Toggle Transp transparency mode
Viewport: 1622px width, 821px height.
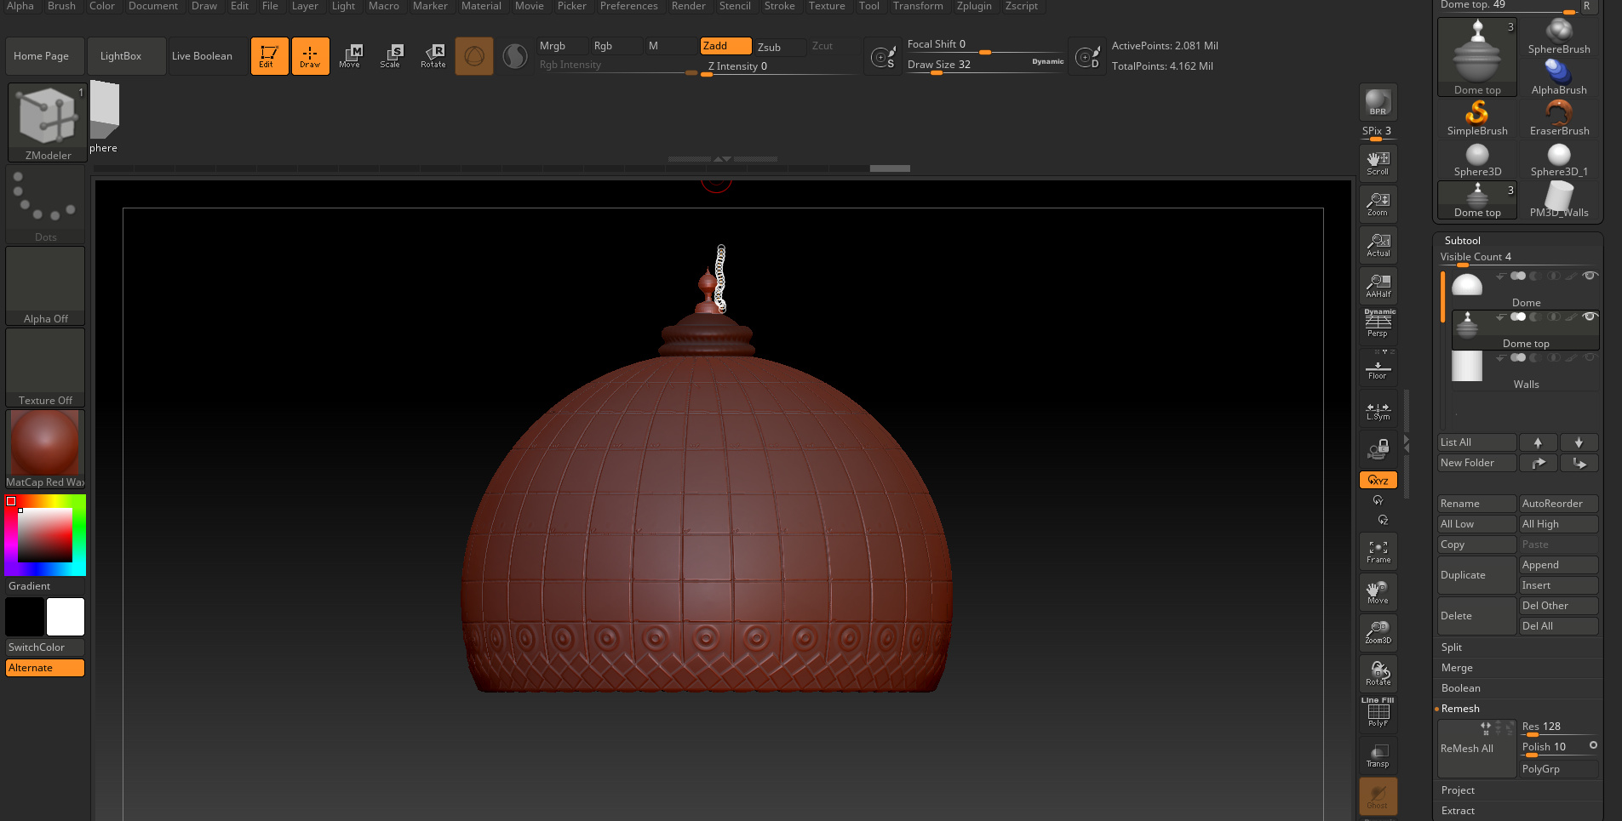pyautogui.click(x=1378, y=755)
